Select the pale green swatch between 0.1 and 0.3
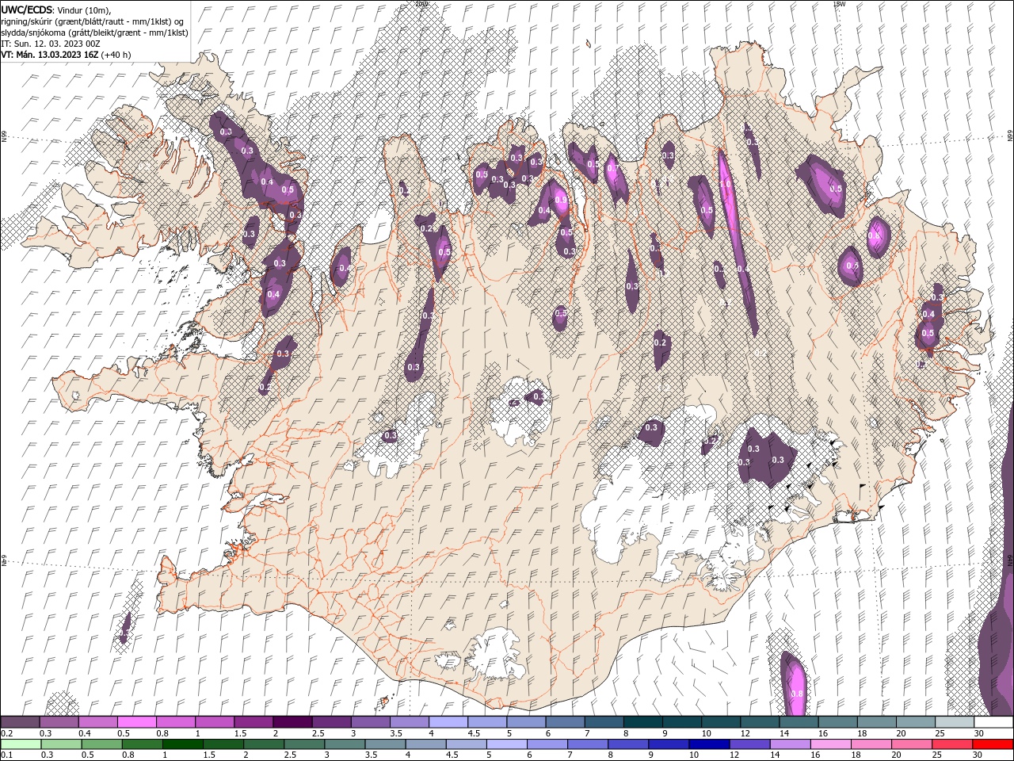The image size is (1014, 761). tap(21, 744)
